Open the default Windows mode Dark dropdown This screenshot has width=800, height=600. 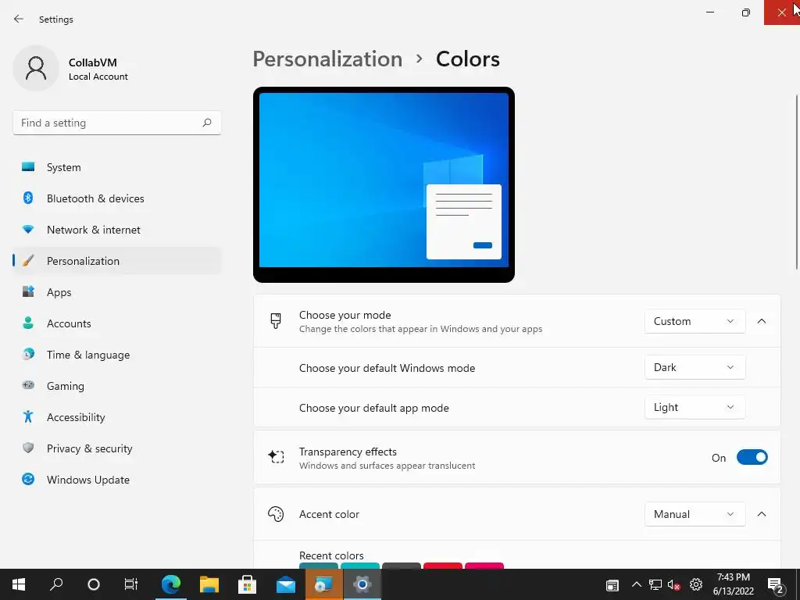(695, 367)
